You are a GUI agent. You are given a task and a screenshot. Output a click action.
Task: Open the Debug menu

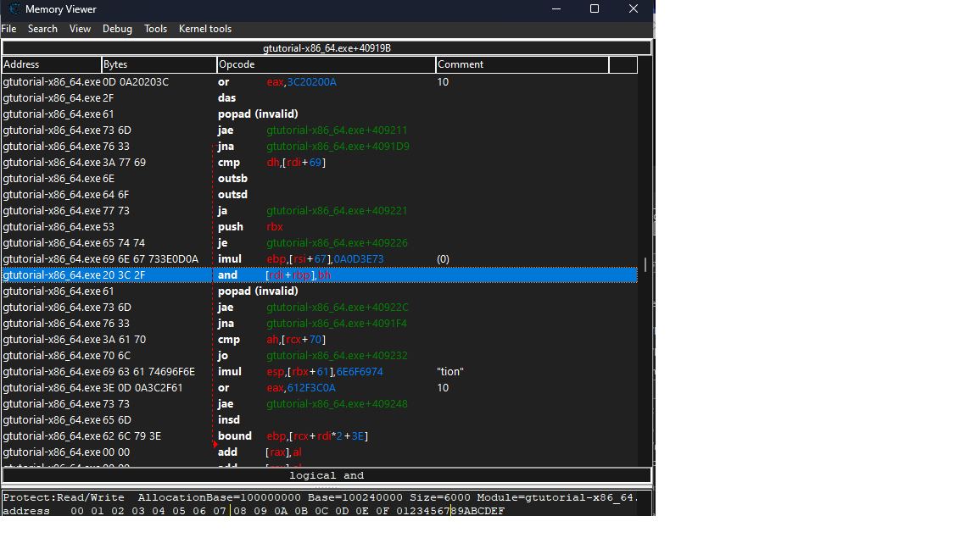click(117, 29)
